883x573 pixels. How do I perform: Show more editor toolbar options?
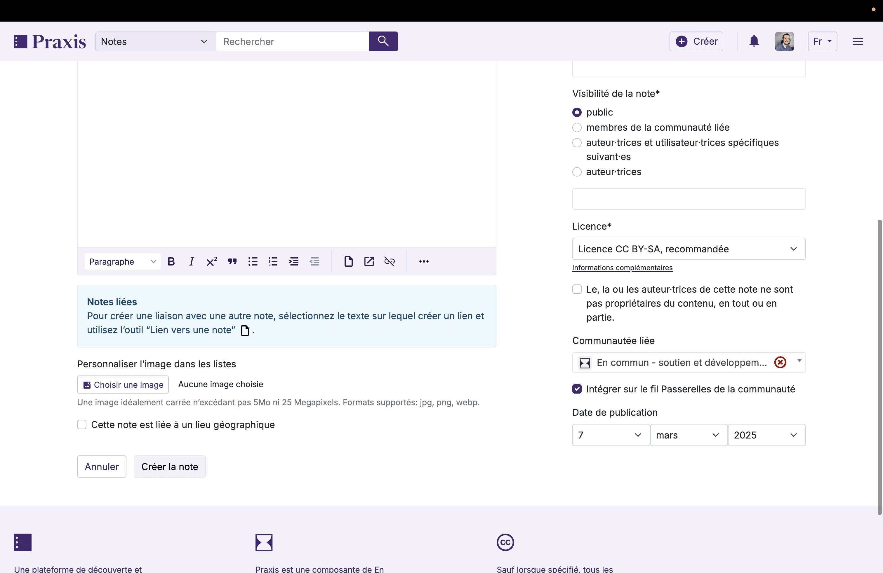[x=424, y=261]
